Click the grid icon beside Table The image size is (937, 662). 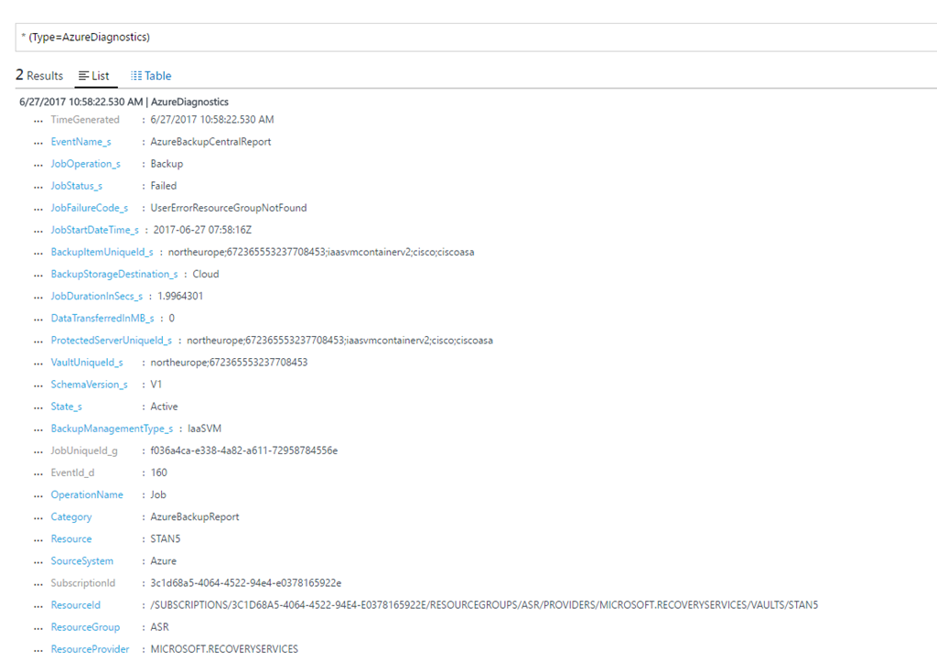[136, 76]
